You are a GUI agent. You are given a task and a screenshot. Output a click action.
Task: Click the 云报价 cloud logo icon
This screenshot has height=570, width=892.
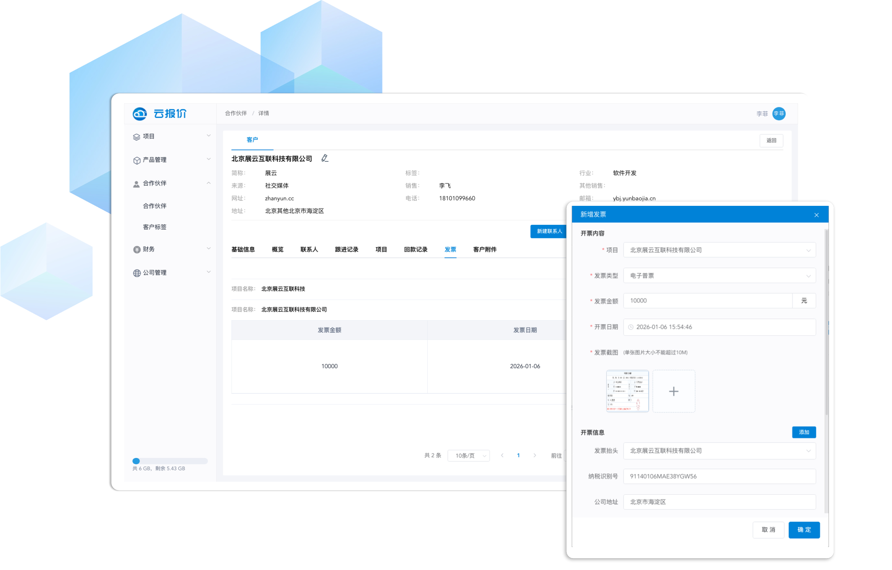tap(140, 114)
